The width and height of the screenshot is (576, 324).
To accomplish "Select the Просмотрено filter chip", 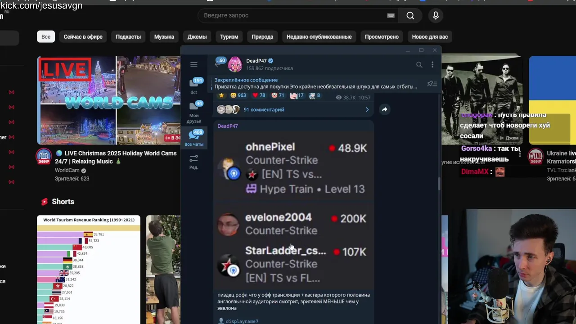I will [382, 36].
